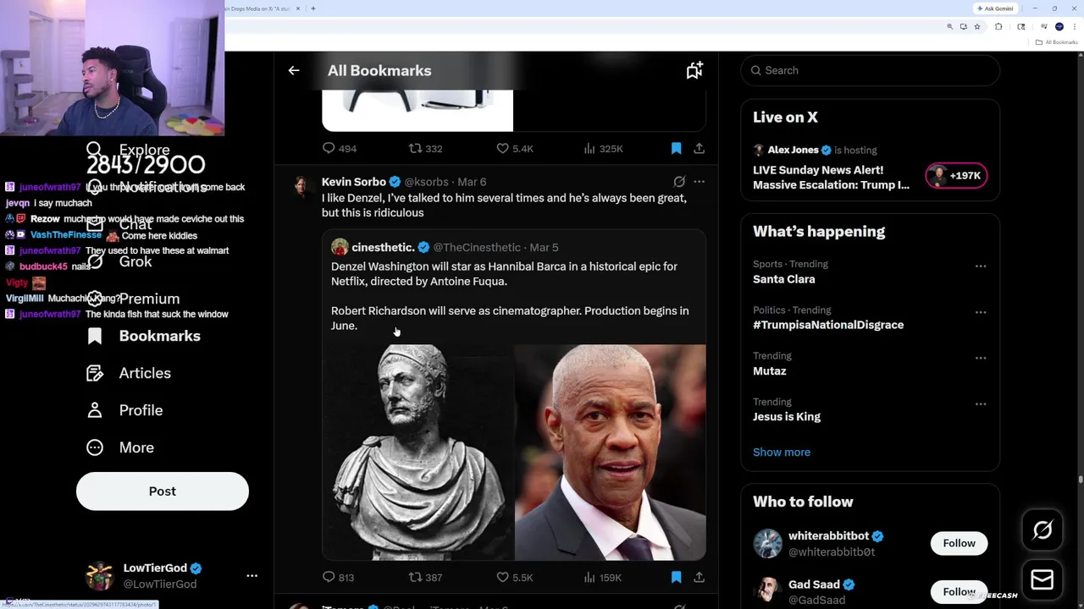Follow Gad Saad
This screenshot has height=609, width=1084.
click(959, 591)
